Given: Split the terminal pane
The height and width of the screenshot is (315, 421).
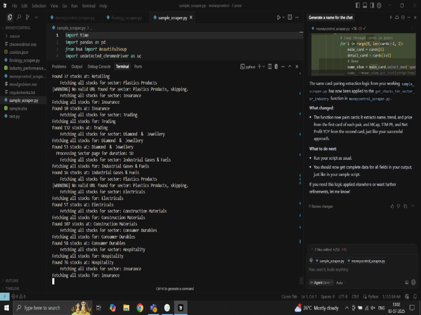Looking at the screenshot, I should pos(270,66).
